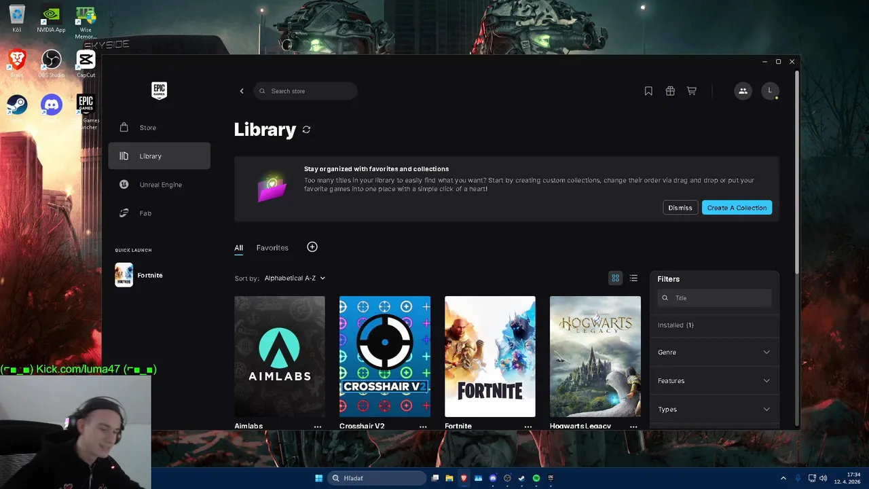Open the Hogwarts Legacy three-dots menu

(633, 427)
